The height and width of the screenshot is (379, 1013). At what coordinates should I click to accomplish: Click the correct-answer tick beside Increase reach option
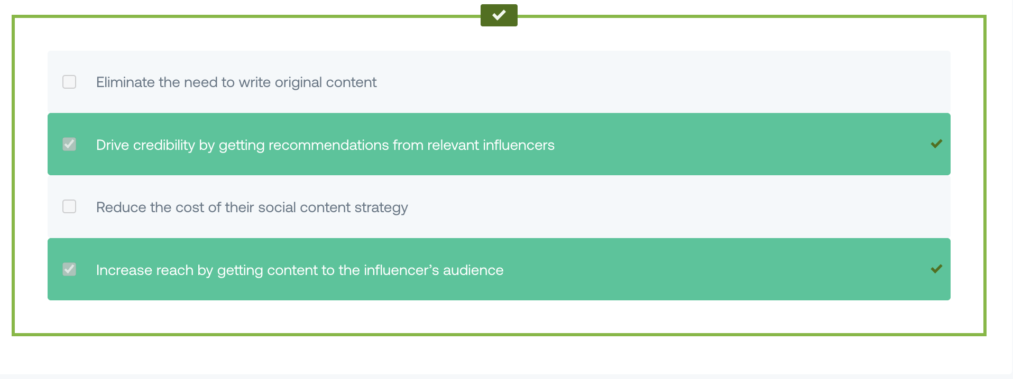pyautogui.click(x=936, y=269)
